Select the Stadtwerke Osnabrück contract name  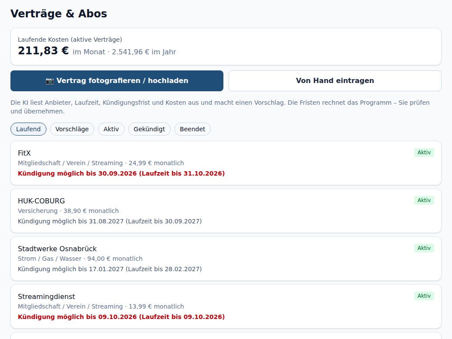[x=57, y=249]
